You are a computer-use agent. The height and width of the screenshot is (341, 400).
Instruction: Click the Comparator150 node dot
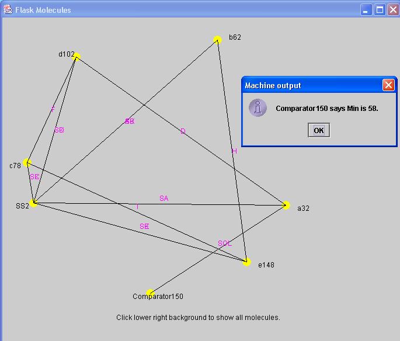150,293
